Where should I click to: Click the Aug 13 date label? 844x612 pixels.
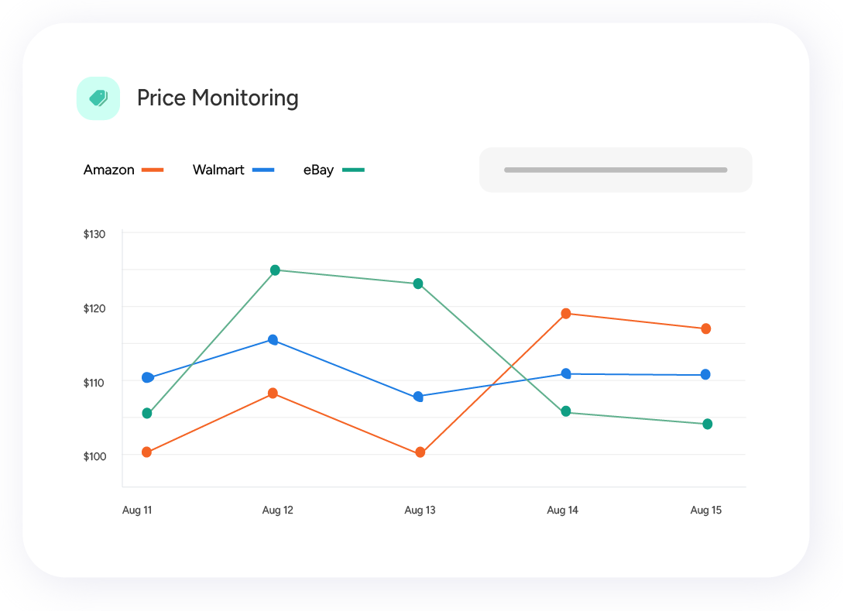[x=420, y=511]
